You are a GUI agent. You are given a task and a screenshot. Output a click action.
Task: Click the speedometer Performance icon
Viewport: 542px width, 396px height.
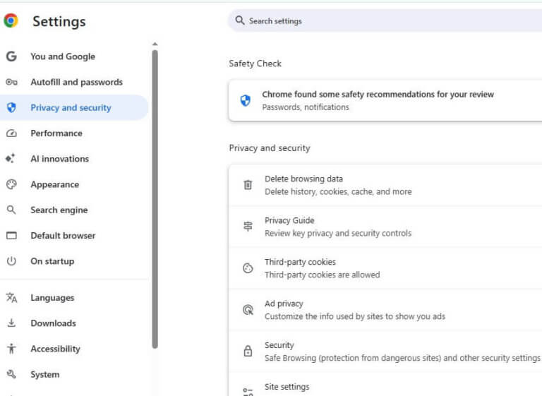11,133
